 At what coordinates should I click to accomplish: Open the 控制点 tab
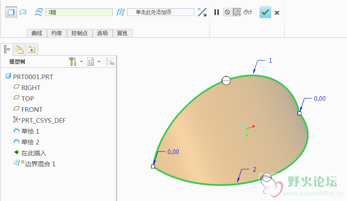pyautogui.click(x=80, y=33)
